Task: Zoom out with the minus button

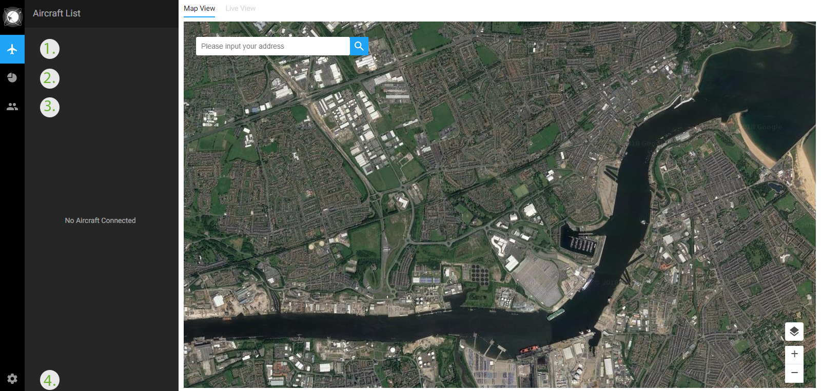Action: click(x=794, y=373)
